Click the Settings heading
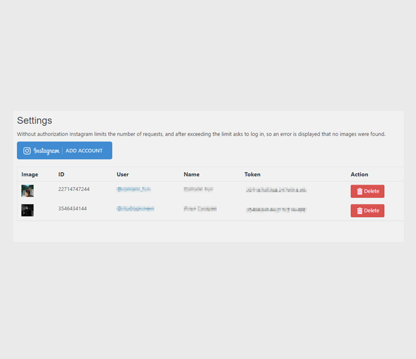 35,121
